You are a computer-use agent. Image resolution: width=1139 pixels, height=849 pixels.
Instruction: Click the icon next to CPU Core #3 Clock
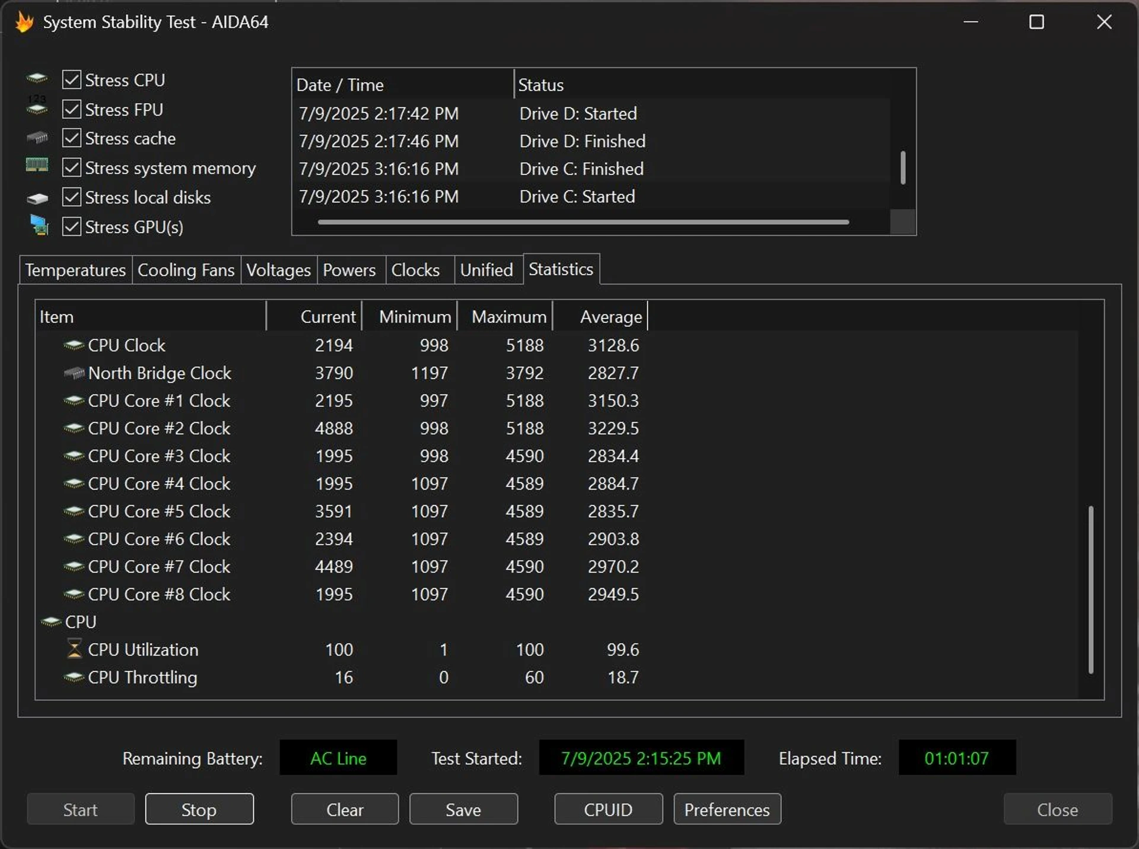pos(74,456)
